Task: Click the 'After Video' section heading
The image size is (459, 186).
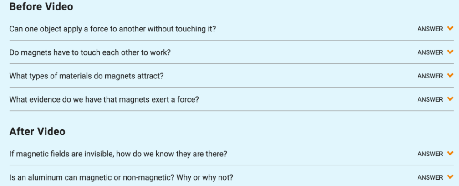Action: 37,131
